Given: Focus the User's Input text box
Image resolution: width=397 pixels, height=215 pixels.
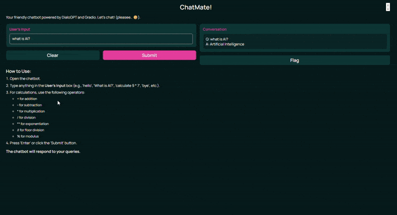Looking at the screenshot, I should click(101, 38).
